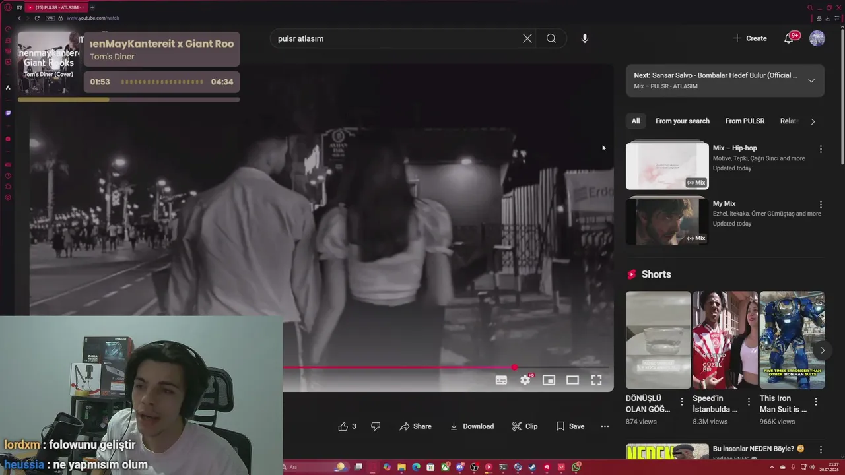The height and width of the screenshot is (475, 845).
Task: Open a new browser tab with the plus
Action: [x=92, y=7]
